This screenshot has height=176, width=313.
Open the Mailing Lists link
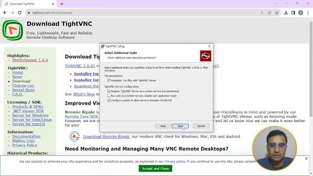click(23, 141)
